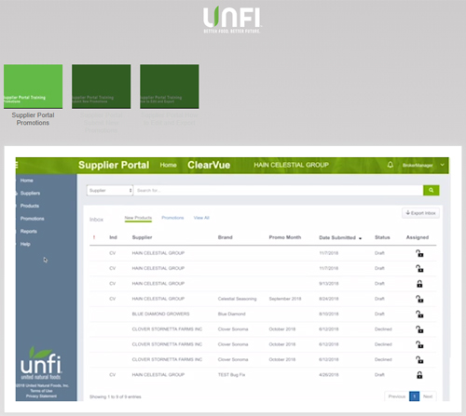
Task: Open the Supplier search-type dropdown
Action: point(110,190)
